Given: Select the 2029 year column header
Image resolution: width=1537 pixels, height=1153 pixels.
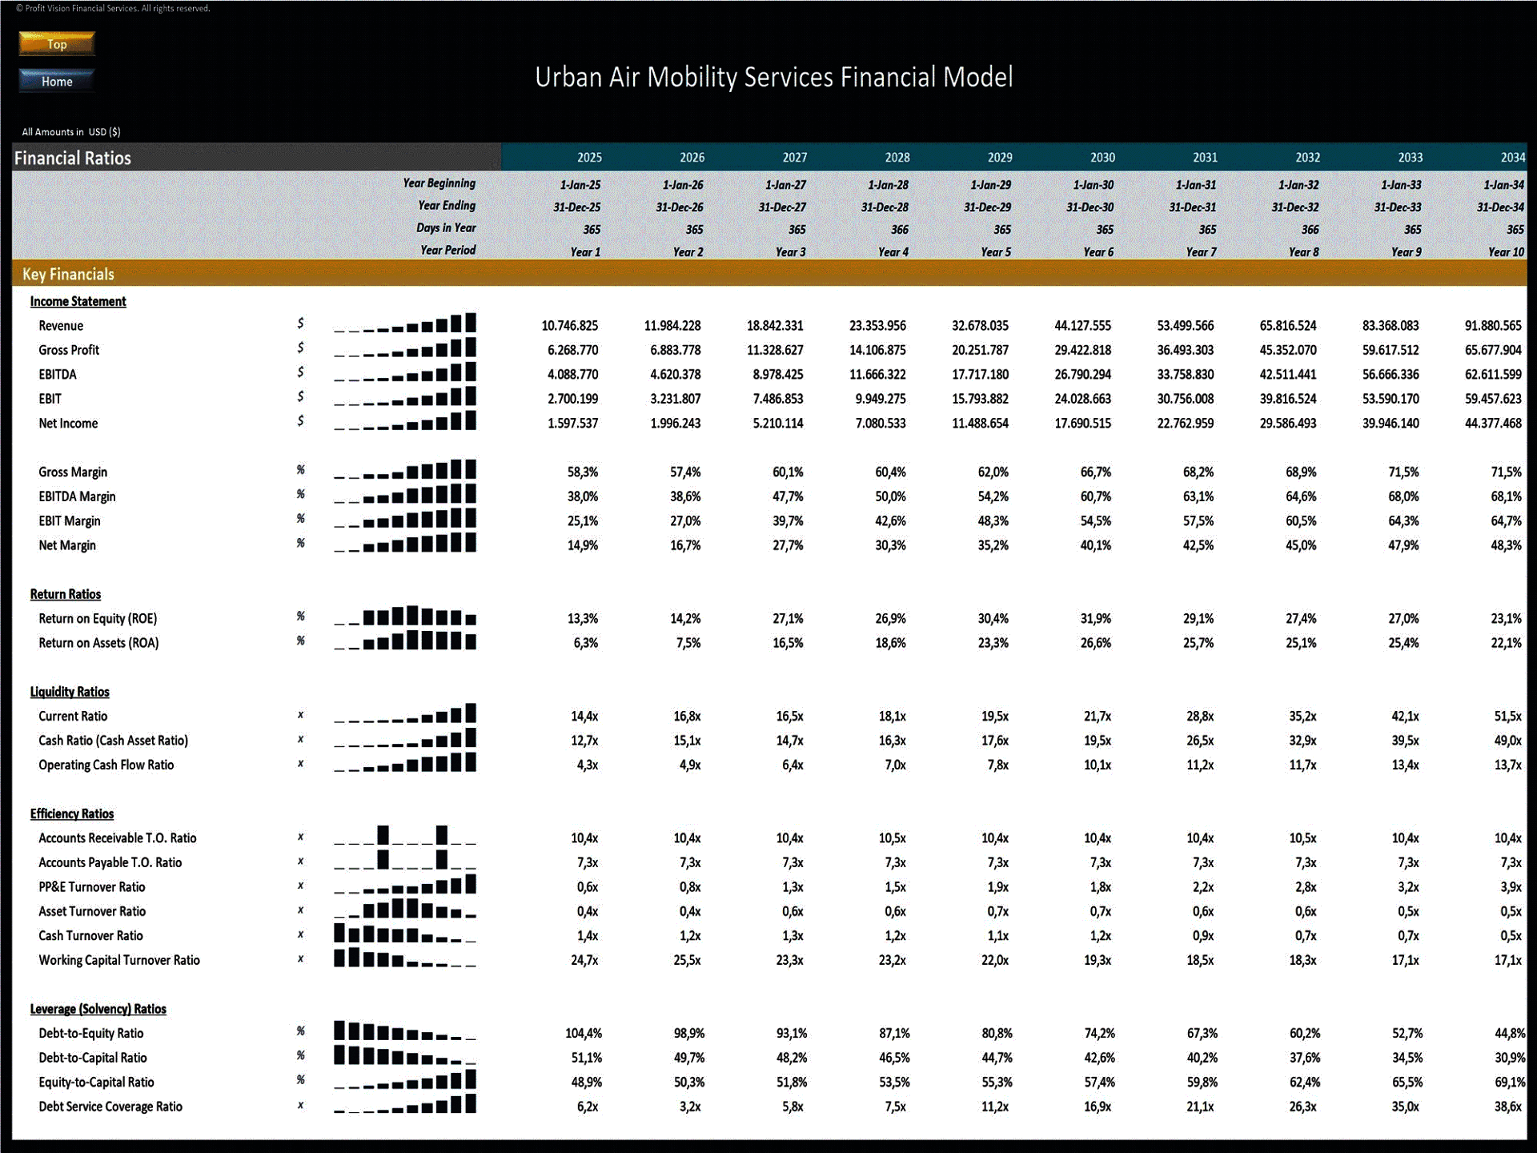Looking at the screenshot, I should (x=1000, y=158).
